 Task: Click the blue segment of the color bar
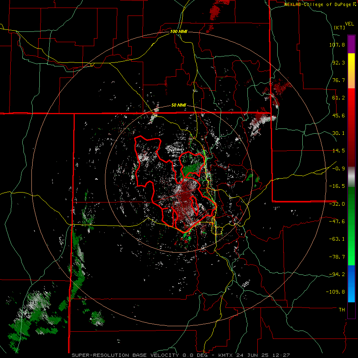click(x=351, y=284)
